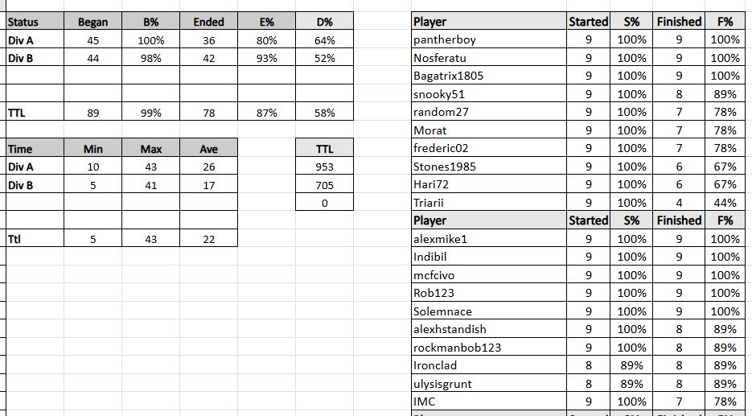The image size is (752, 416).
Task: Click the snooky51 player cell
Action: coord(487,94)
